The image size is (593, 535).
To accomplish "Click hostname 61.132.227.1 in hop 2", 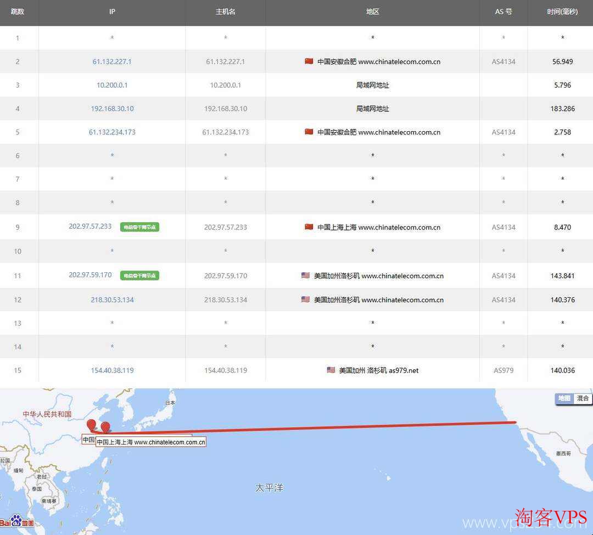I will [x=226, y=61].
